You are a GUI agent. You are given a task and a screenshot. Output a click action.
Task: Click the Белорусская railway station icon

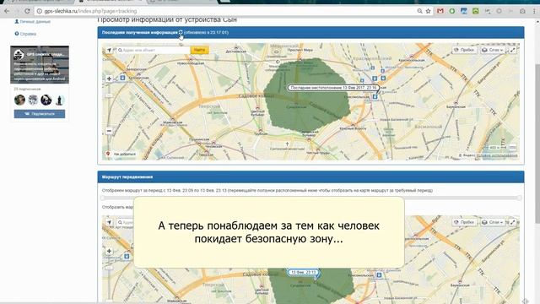(122, 78)
